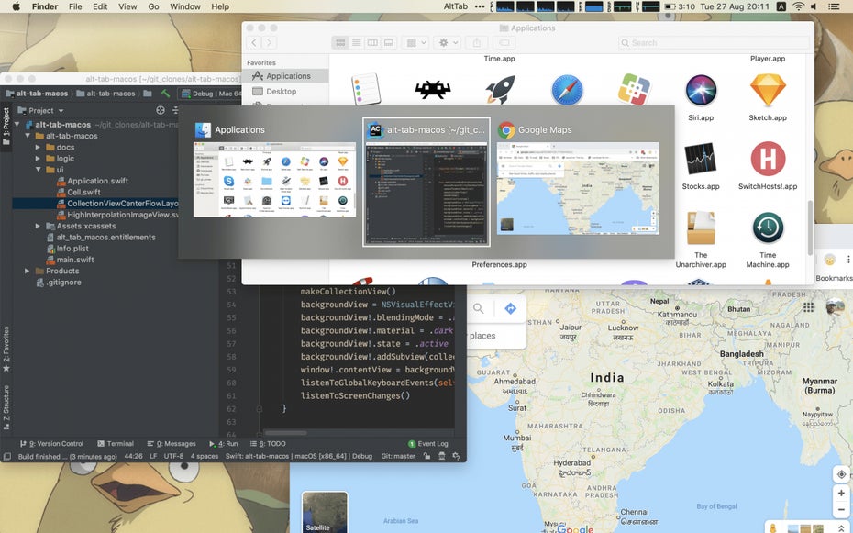This screenshot has width=853, height=533.
Task: Collapse the ui folder in project tree
Action: [39, 170]
